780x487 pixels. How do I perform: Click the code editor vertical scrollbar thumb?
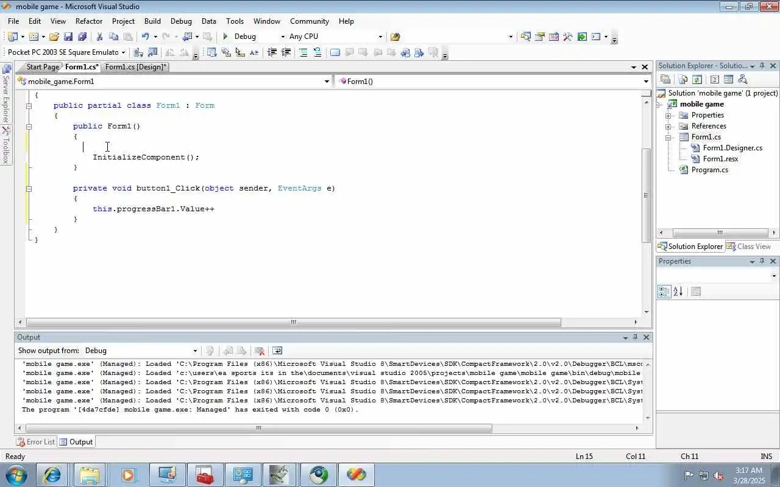(x=647, y=195)
